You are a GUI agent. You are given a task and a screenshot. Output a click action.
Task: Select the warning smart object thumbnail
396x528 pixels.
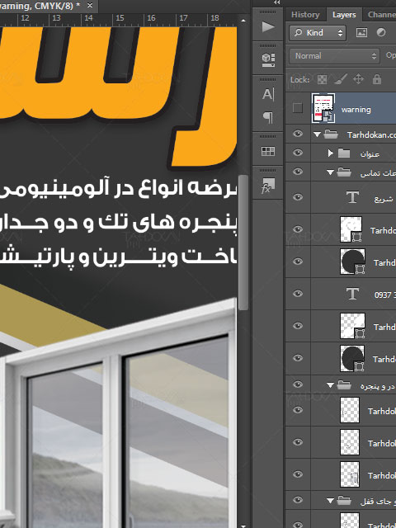[x=323, y=108]
